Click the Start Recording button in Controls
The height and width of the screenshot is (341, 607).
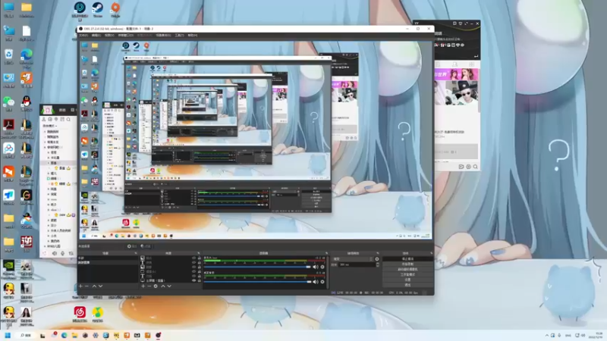407,264
